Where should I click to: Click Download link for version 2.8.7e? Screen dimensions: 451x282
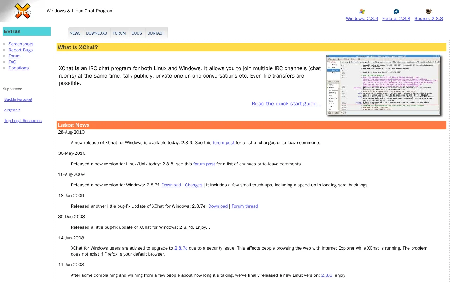[218, 206]
